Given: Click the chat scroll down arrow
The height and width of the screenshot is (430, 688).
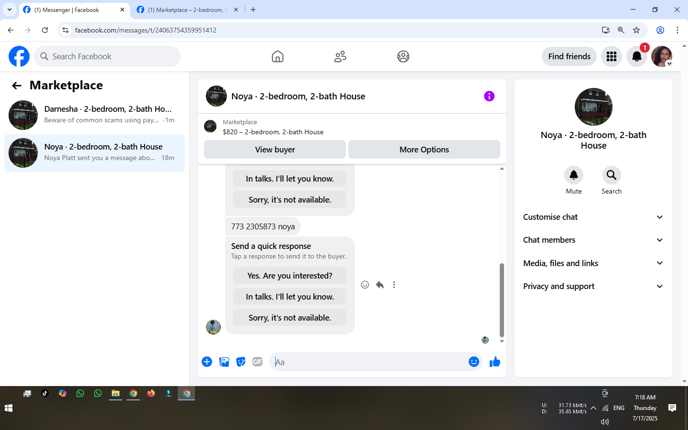Looking at the screenshot, I should coord(502,341).
